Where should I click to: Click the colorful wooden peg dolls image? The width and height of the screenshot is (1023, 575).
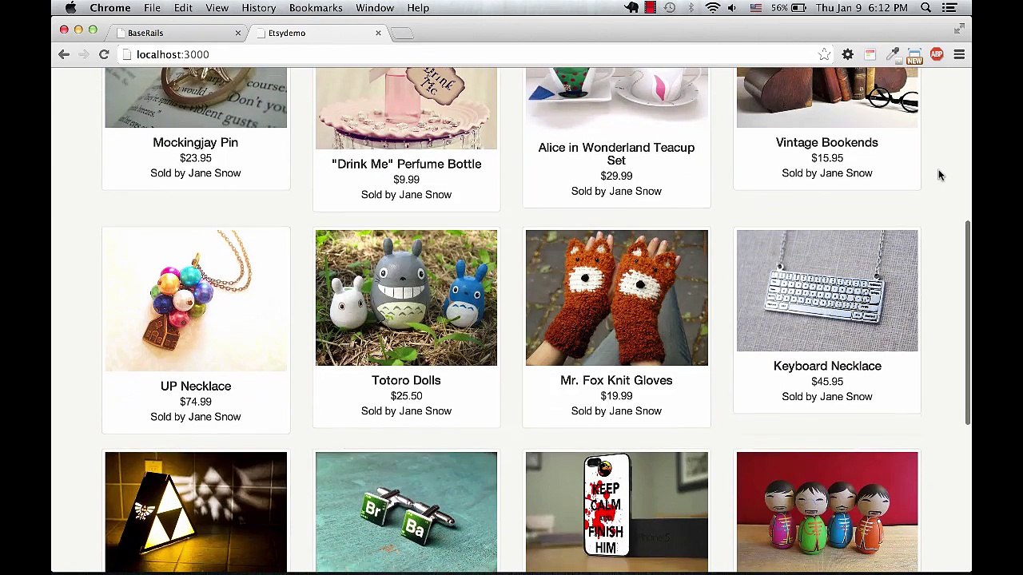click(827, 512)
